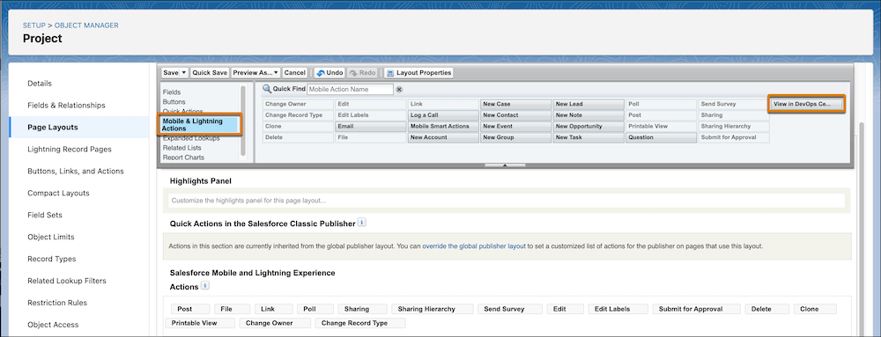Open Fields & Relationships in the sidebar
This screenshot has height=337, width=881.
(66, 106)
